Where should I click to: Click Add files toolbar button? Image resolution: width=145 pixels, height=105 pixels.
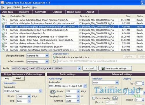8,12
